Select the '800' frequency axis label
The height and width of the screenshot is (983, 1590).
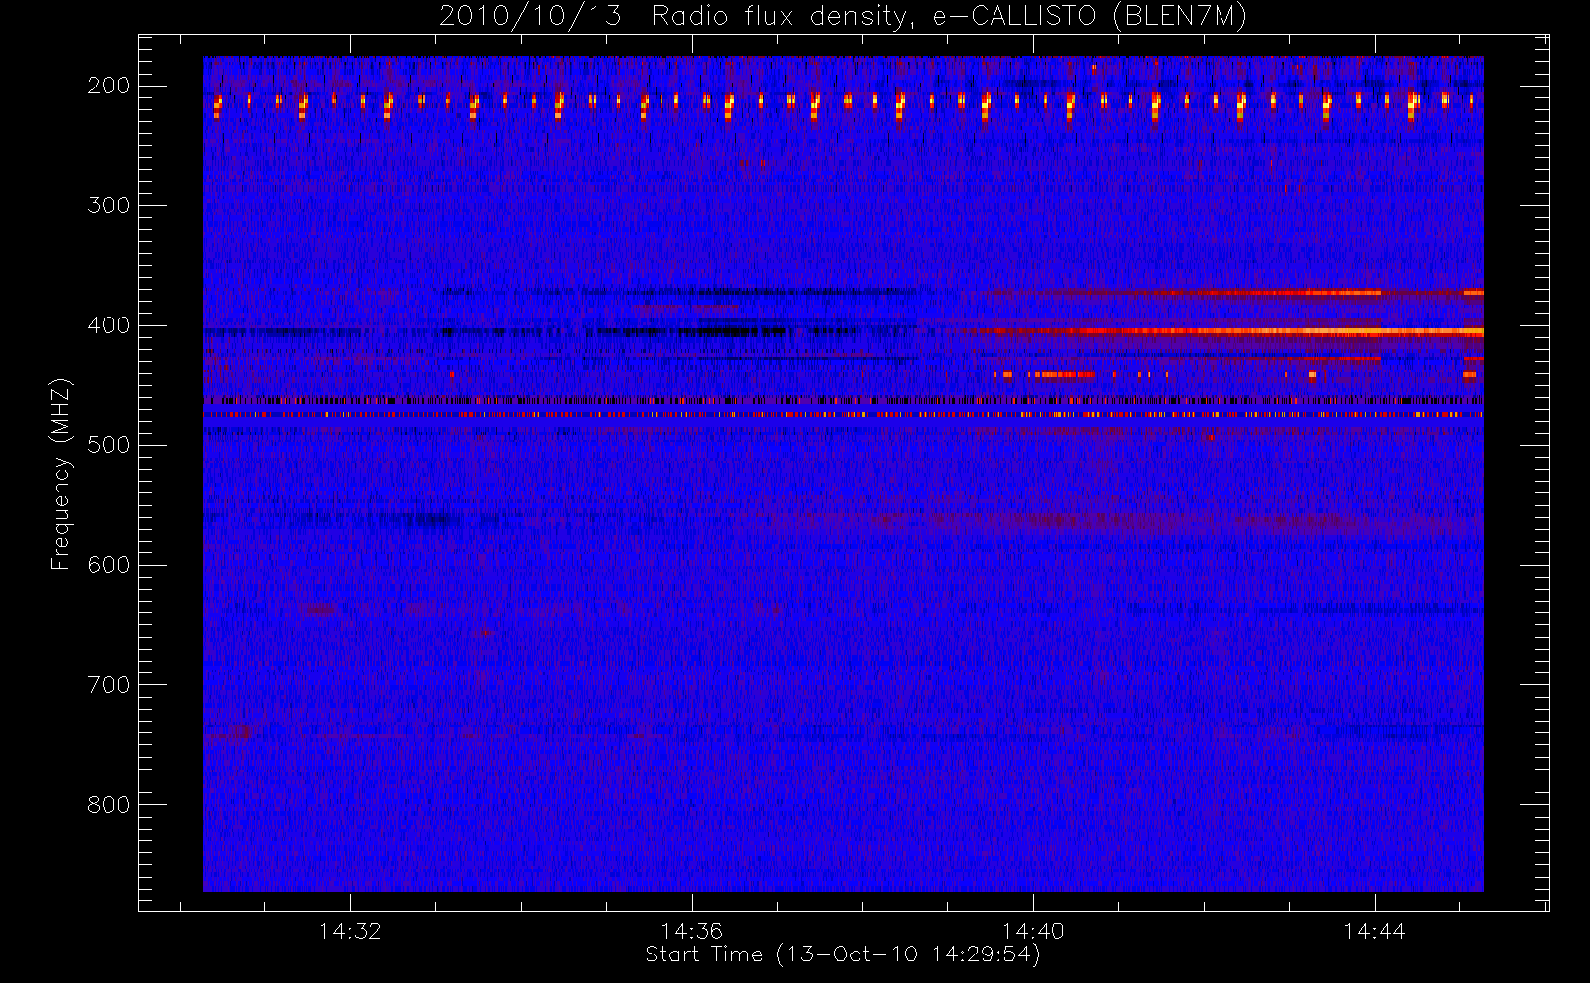[x=109, y=805]
